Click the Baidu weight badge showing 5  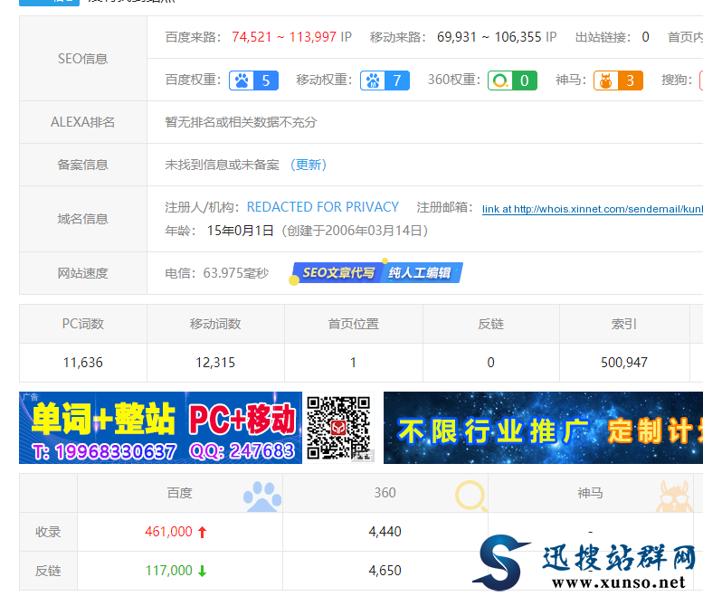click(253, 80)
